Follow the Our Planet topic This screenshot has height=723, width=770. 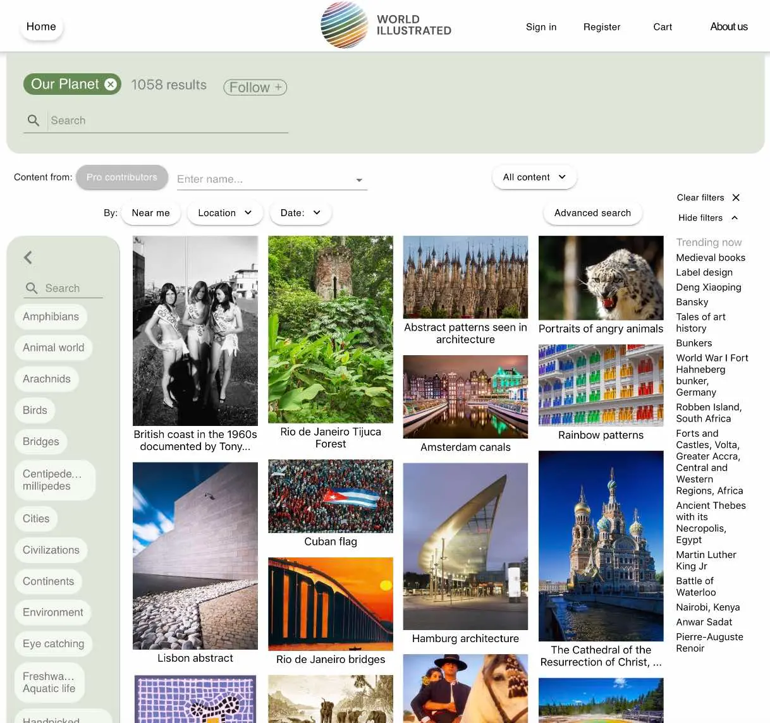pyautogui.click(x=255, y=87)
